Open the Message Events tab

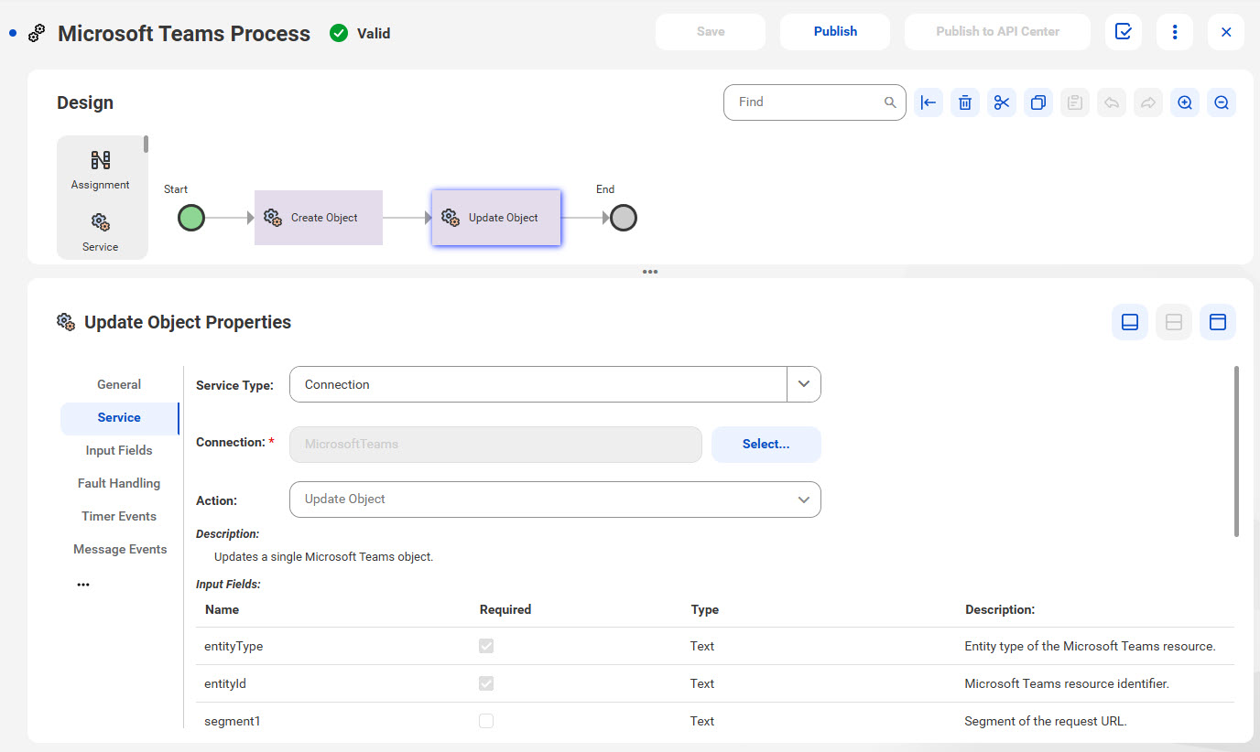(119, 550)
